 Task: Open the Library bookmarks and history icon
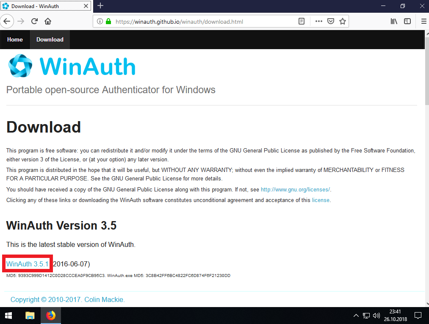394,21
